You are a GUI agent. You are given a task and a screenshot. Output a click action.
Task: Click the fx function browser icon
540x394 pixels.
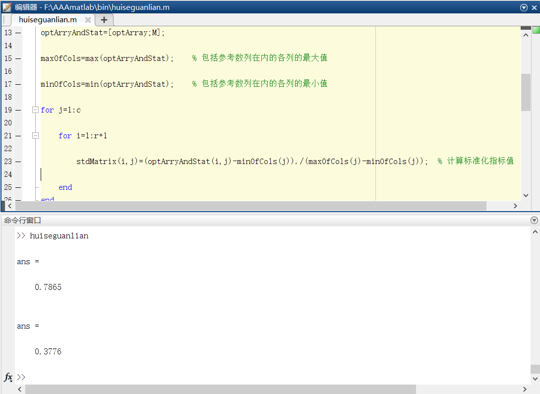click(x=8, y=377)
